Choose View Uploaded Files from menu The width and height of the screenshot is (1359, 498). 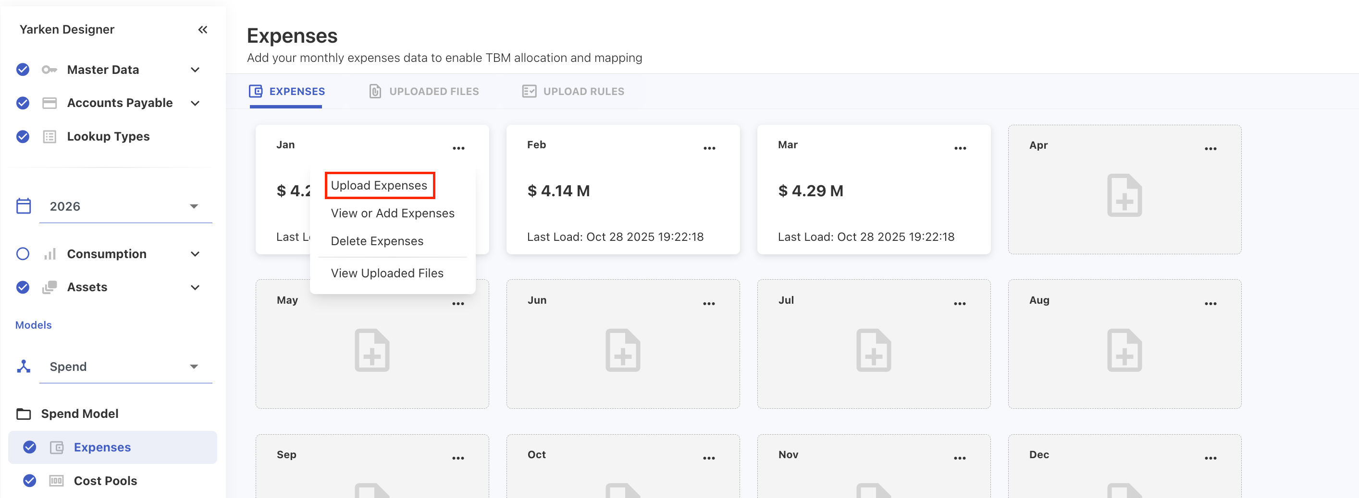coord(387,273)
